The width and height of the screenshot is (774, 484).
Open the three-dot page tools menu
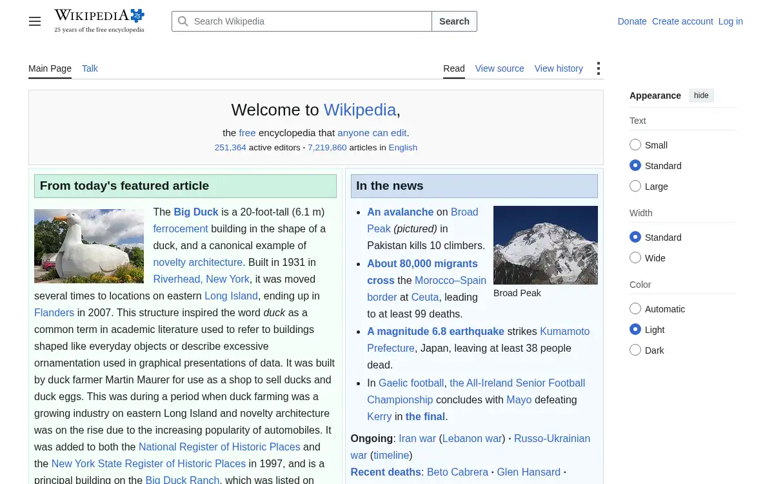tap(599, 68)
